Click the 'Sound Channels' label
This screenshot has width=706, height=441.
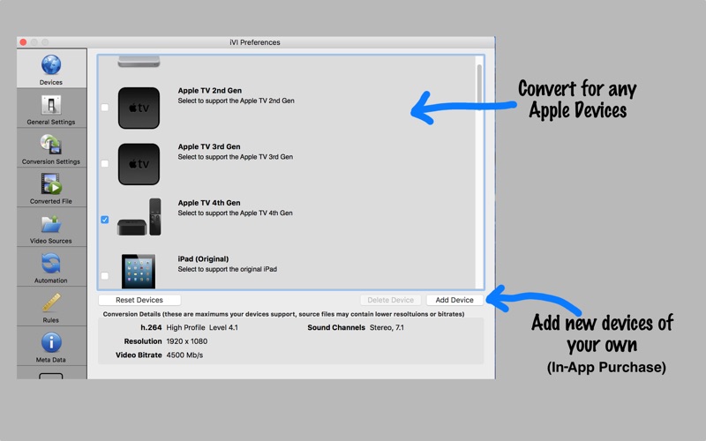coord(336,327)
